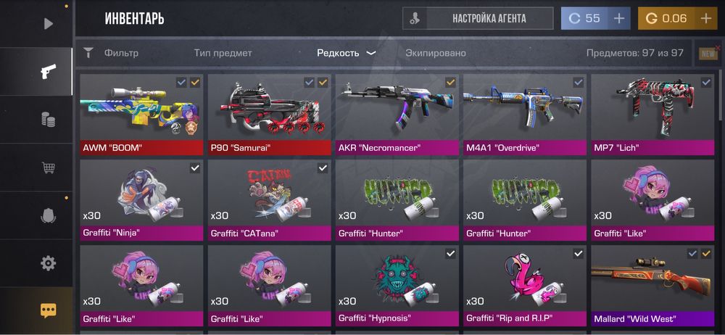
Task: Click the Настройка агента button
Action: (x=478, y=19)
